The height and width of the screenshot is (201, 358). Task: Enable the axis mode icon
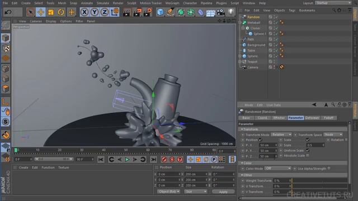coord(6,101)
